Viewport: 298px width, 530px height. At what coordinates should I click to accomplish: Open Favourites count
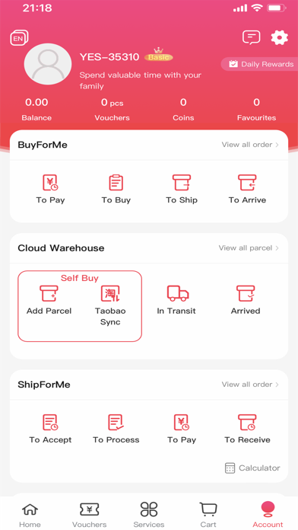coord(256,109)
